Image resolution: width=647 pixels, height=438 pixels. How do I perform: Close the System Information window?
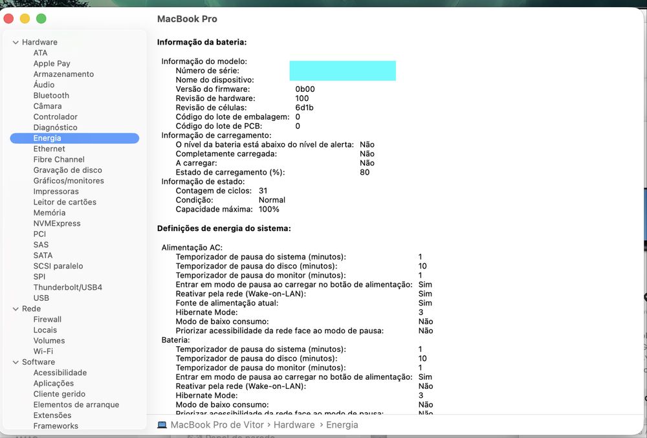point(8,19)
